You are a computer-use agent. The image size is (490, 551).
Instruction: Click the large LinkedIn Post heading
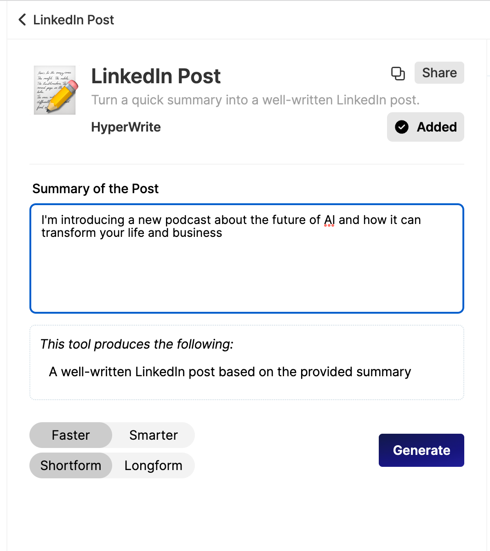tap(156, 76)
